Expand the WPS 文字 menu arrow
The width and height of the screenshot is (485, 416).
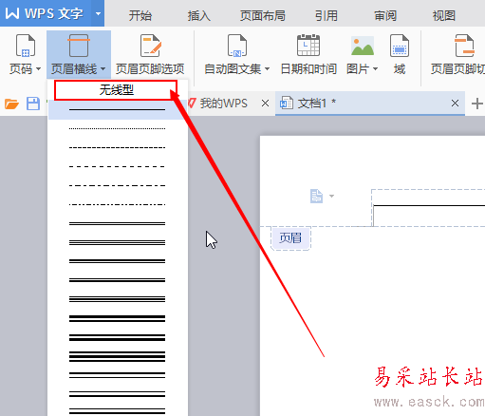98,13
